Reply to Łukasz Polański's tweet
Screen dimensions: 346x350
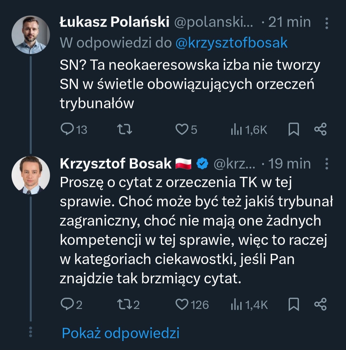(67, 129)
